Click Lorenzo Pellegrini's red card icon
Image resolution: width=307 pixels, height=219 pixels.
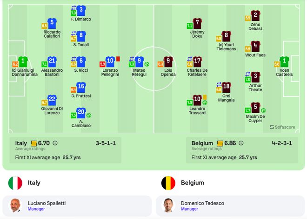[118, 59]
